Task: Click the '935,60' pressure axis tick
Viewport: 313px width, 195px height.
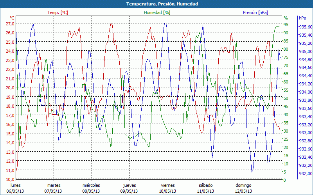Action: pos(305,27)
